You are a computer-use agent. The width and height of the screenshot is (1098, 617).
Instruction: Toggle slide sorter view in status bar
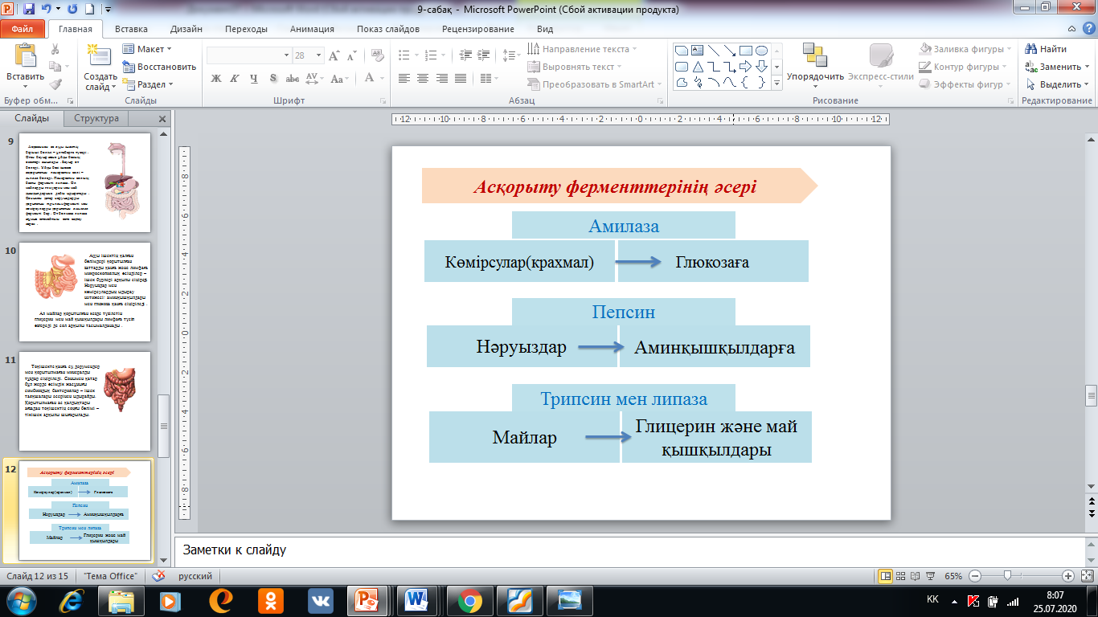click(902, 576)
